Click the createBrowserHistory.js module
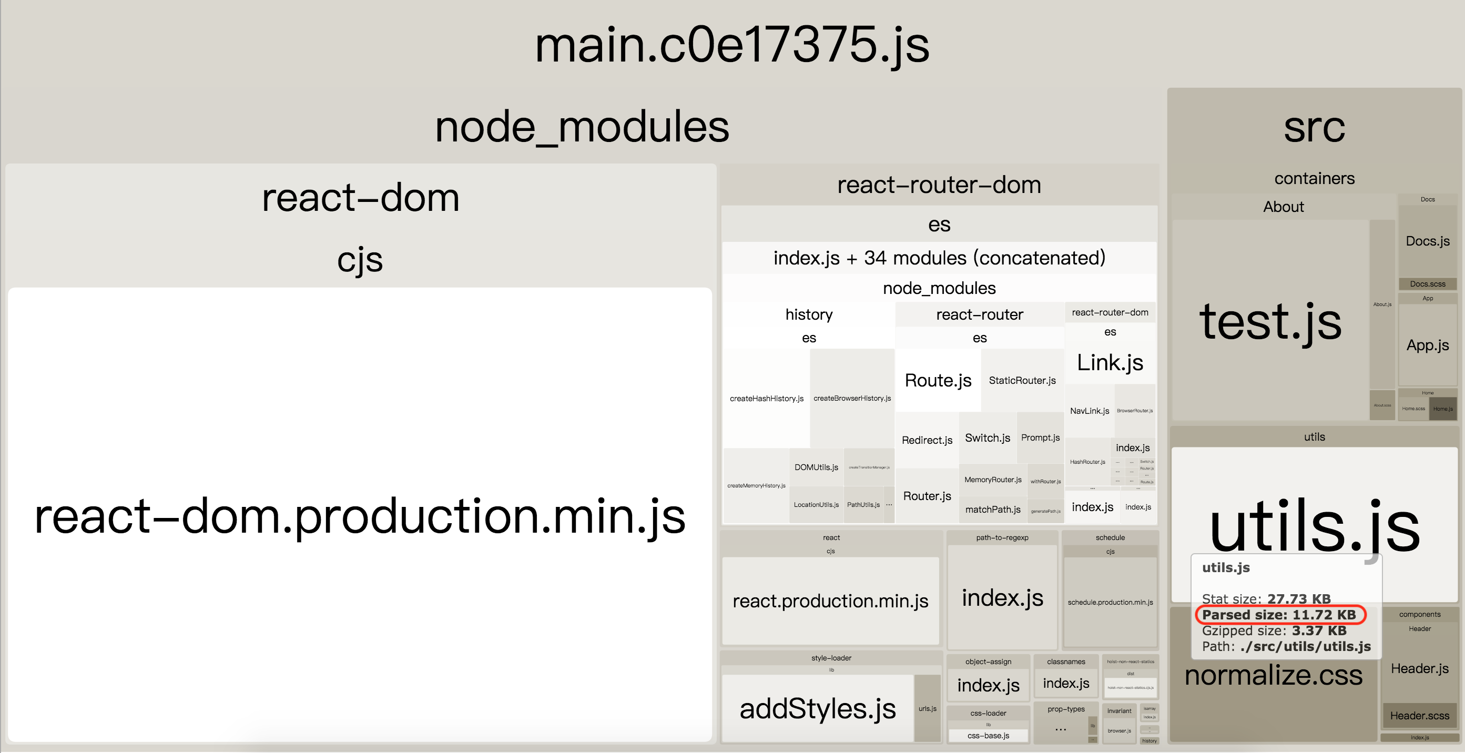 [x=852, y=398]
